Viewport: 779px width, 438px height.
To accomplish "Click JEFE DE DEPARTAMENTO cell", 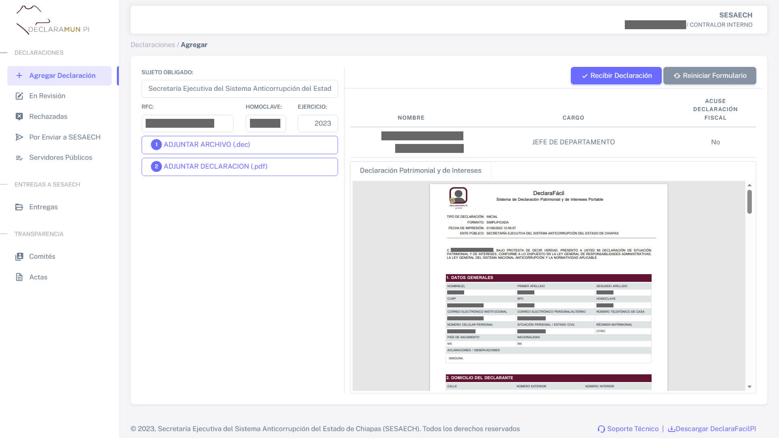I will tap(573, 142).
